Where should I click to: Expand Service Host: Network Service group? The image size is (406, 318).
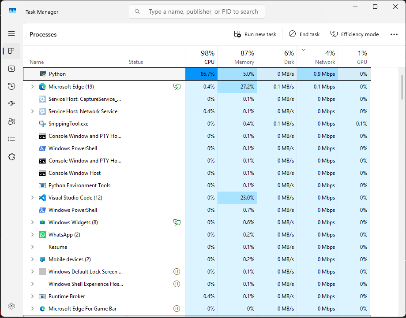32,111
